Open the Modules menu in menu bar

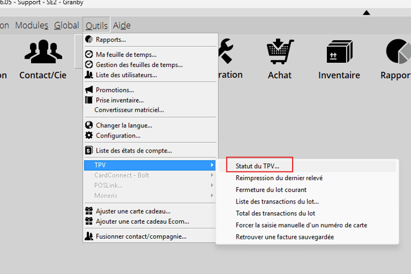click(x=32, y=25)
